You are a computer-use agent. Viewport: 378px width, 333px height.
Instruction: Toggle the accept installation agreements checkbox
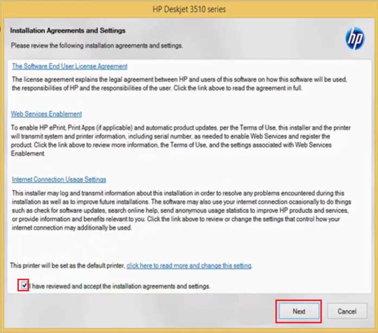(x=24, y=286)
